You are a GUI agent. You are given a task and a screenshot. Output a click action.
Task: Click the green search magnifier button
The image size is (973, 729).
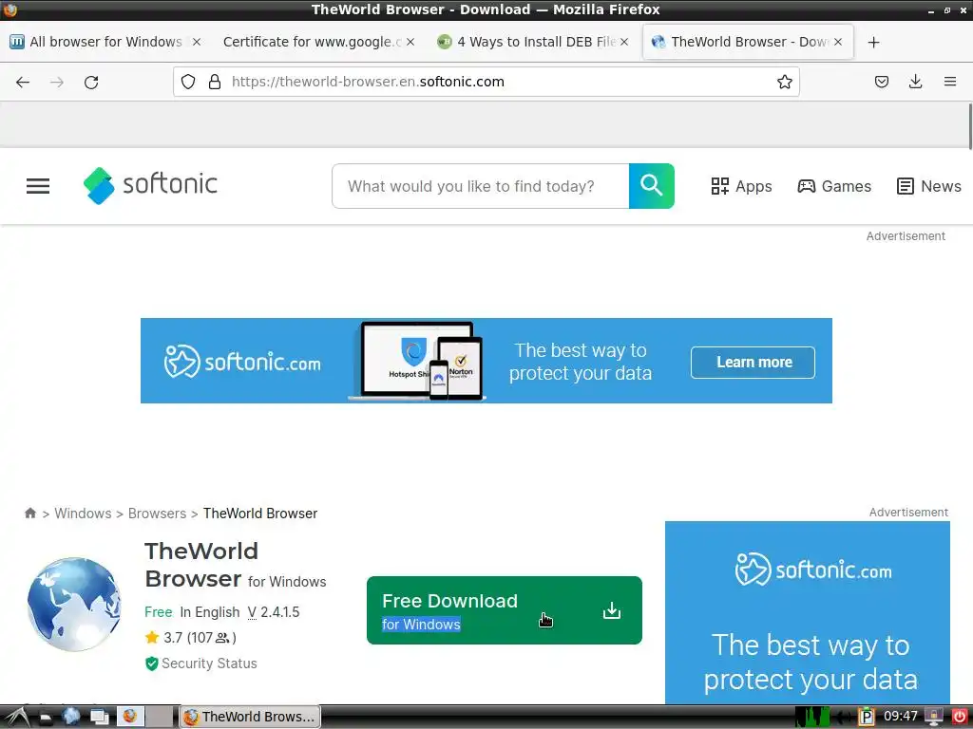tap(652, 186)
